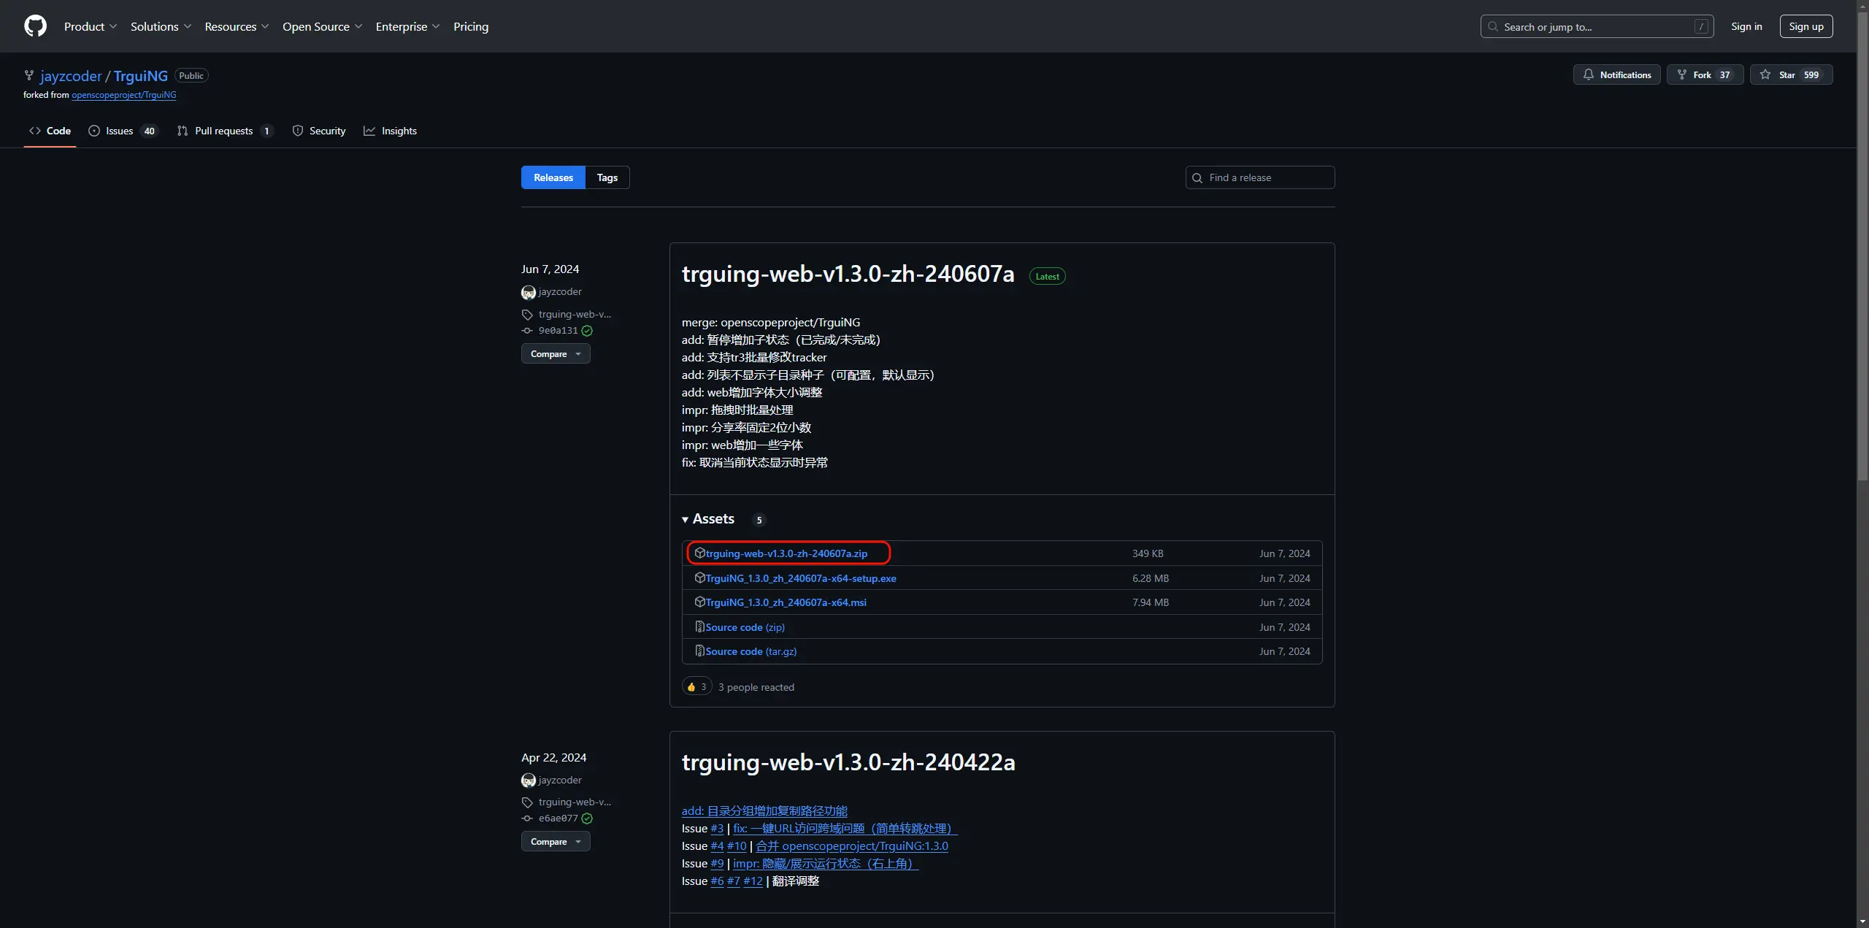Viewport: 1869px width, 928px height.
Task: Collapse the Assets disclosure triangle
Action: (685, 520)
